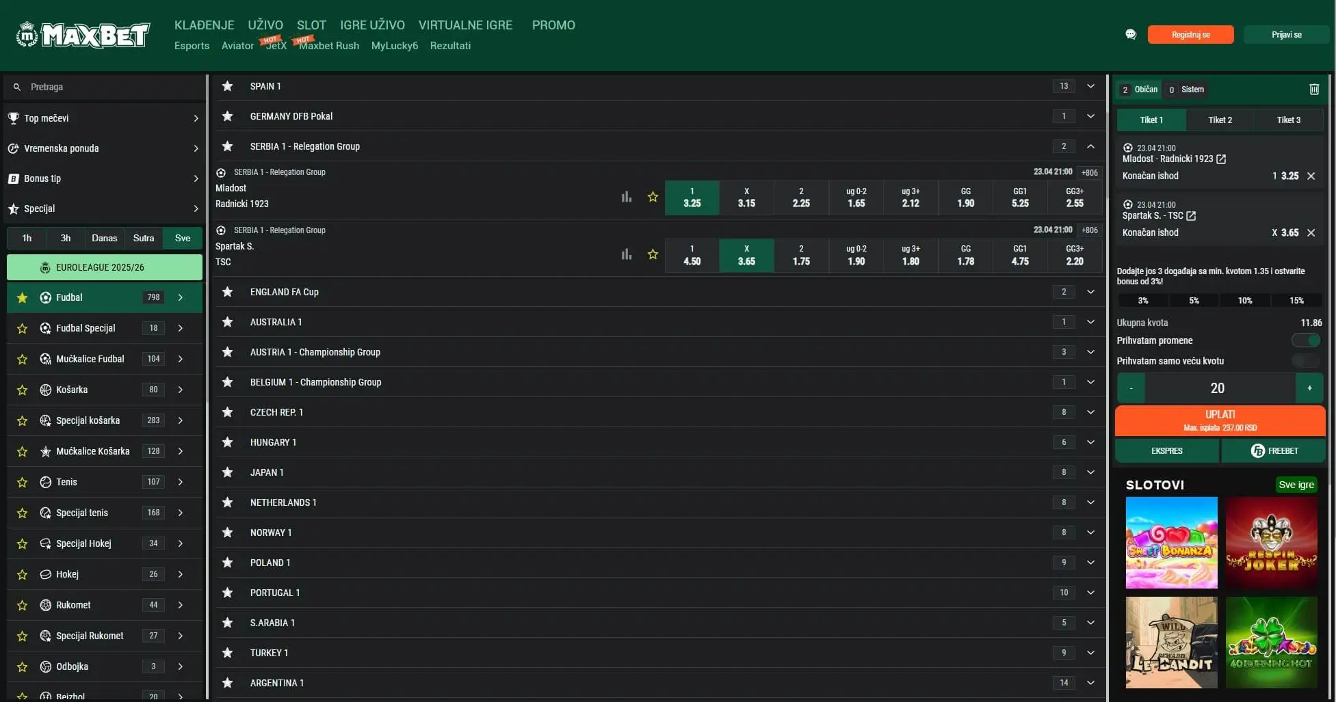This screenshot has height=702, width=1336.
Task: Click the Top mečevi trophy icon
Action: pyautogui.click(x=13, y=118)
